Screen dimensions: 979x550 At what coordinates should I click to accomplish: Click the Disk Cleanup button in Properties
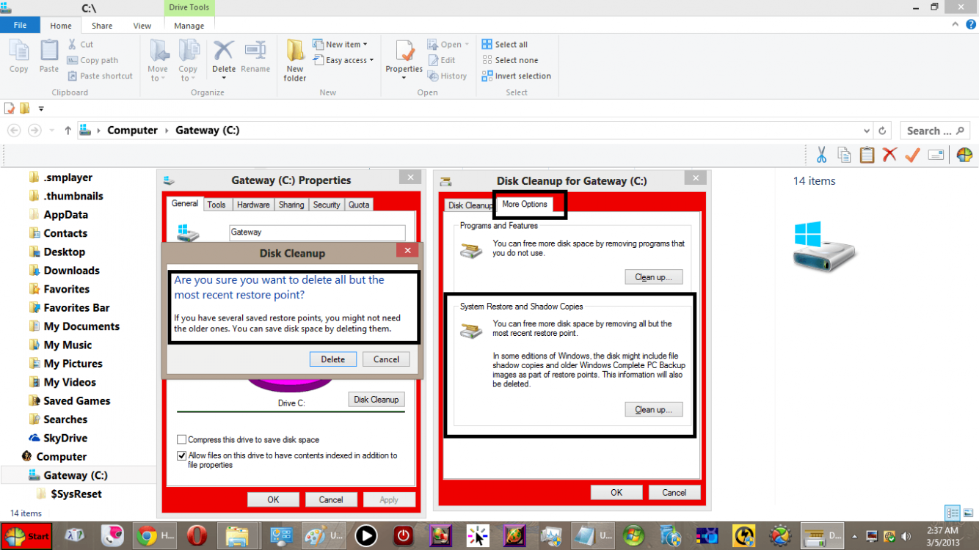point(376,400)
